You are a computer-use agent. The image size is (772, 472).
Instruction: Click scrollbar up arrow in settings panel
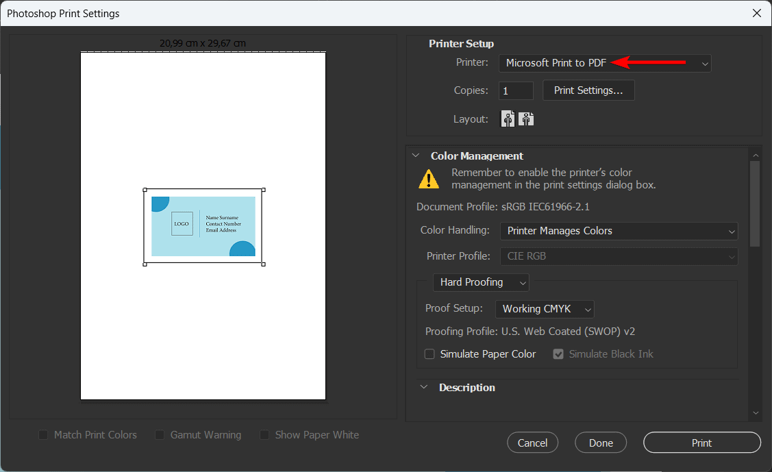point(756,155)
